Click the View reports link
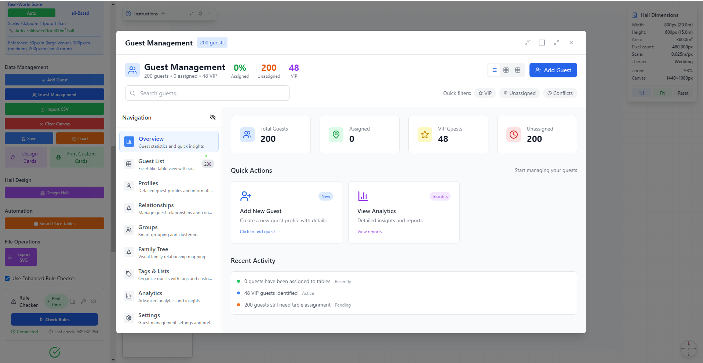Image resolution: width=703 pixels, height=363 pixels. coord(372,231)
